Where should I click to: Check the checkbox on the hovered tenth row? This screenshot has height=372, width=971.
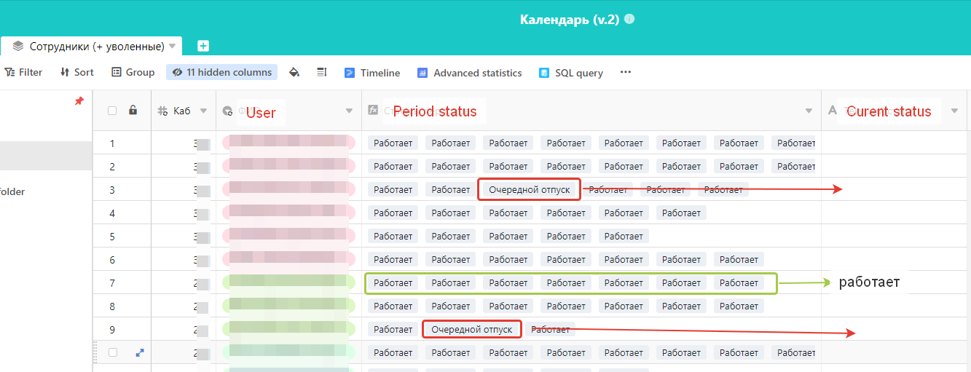(112, 352)
